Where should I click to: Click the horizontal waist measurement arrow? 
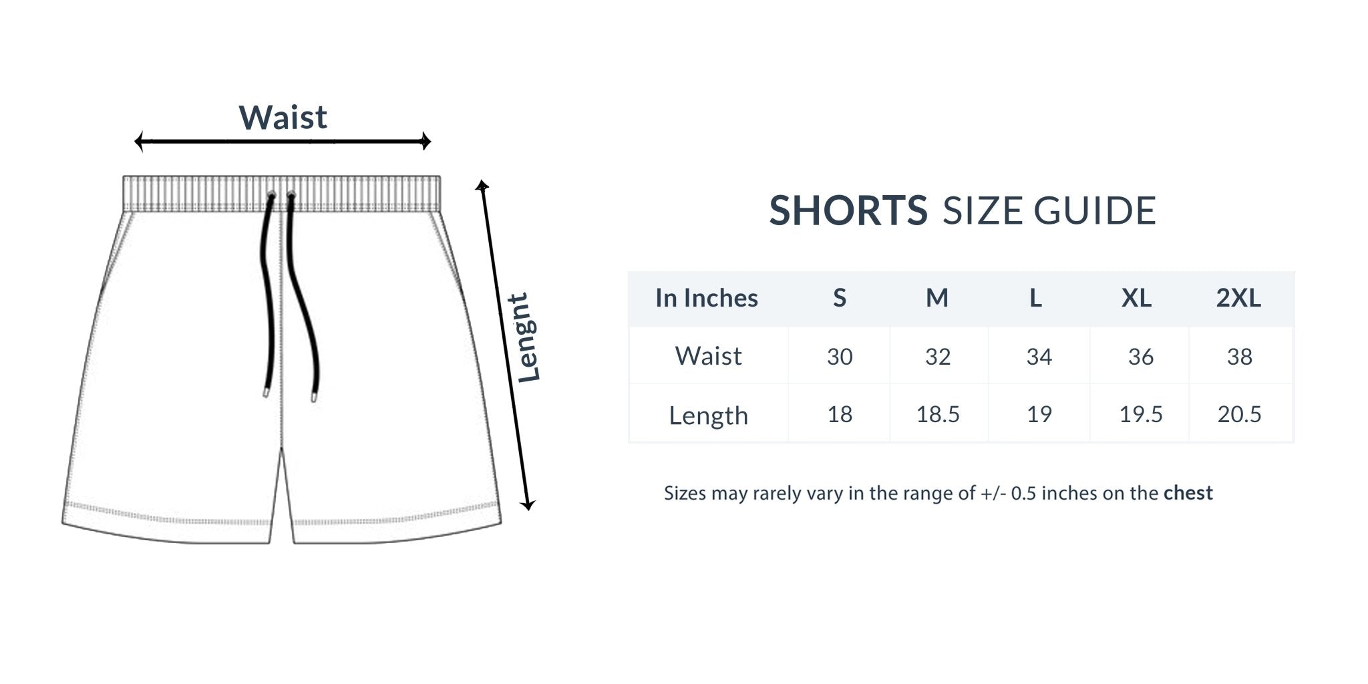(283, 142)
